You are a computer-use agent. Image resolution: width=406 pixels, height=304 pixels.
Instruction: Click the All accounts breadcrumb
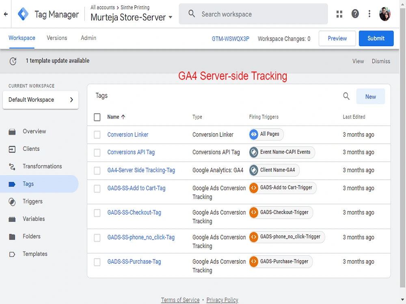click(x=103, y=7)
